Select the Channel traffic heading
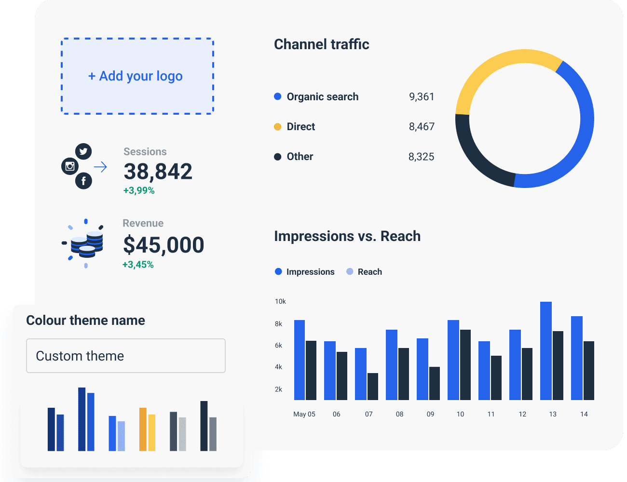 pyautogui.click(x=321, y=44)
